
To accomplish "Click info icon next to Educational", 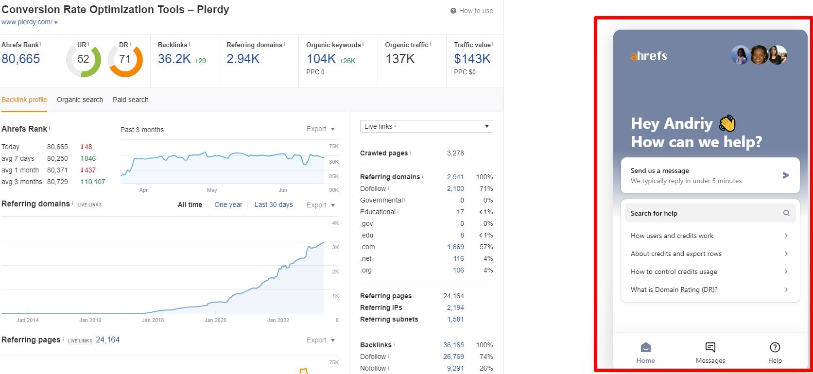I will [398, 211].
